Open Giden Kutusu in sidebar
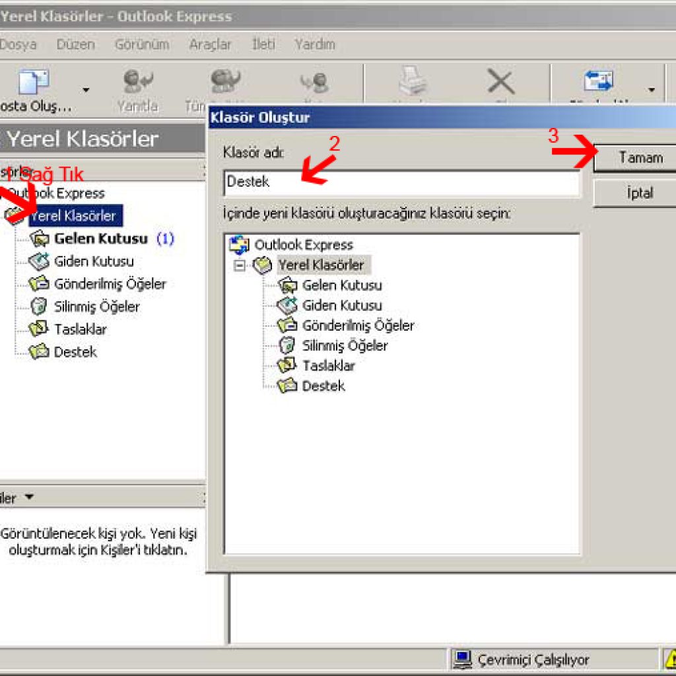Viewport: 676px width, 676px height. [x=94, y=261]
